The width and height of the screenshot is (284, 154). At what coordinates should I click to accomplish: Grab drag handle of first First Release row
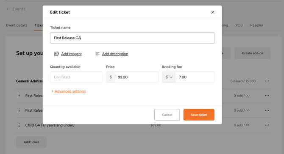pyautogui.click(x=19, y=96)
